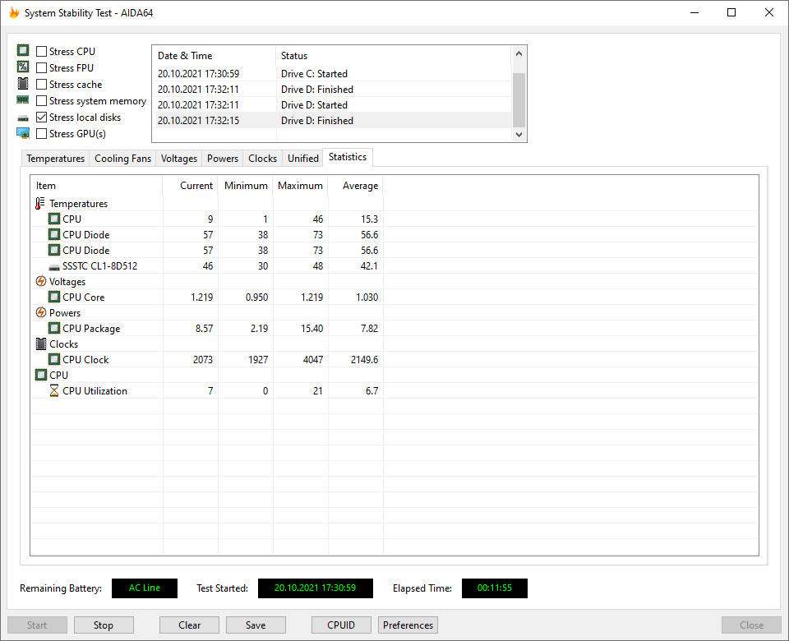Open the Cooling Fans tab
The width and height of the screenshot is (789, 641).
click(x=122, y=159)
